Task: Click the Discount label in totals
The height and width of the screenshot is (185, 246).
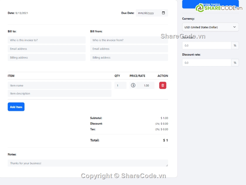Action: point(96,124)
